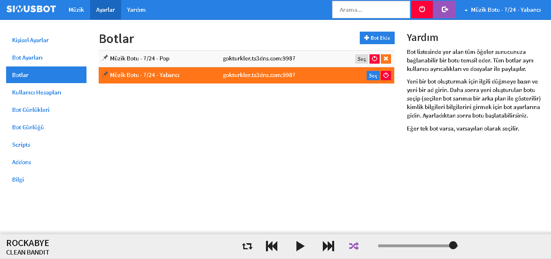This screenshot has height=259, width=551.
Task: Open the Ayarlar menu
Action: pos(106,10)
